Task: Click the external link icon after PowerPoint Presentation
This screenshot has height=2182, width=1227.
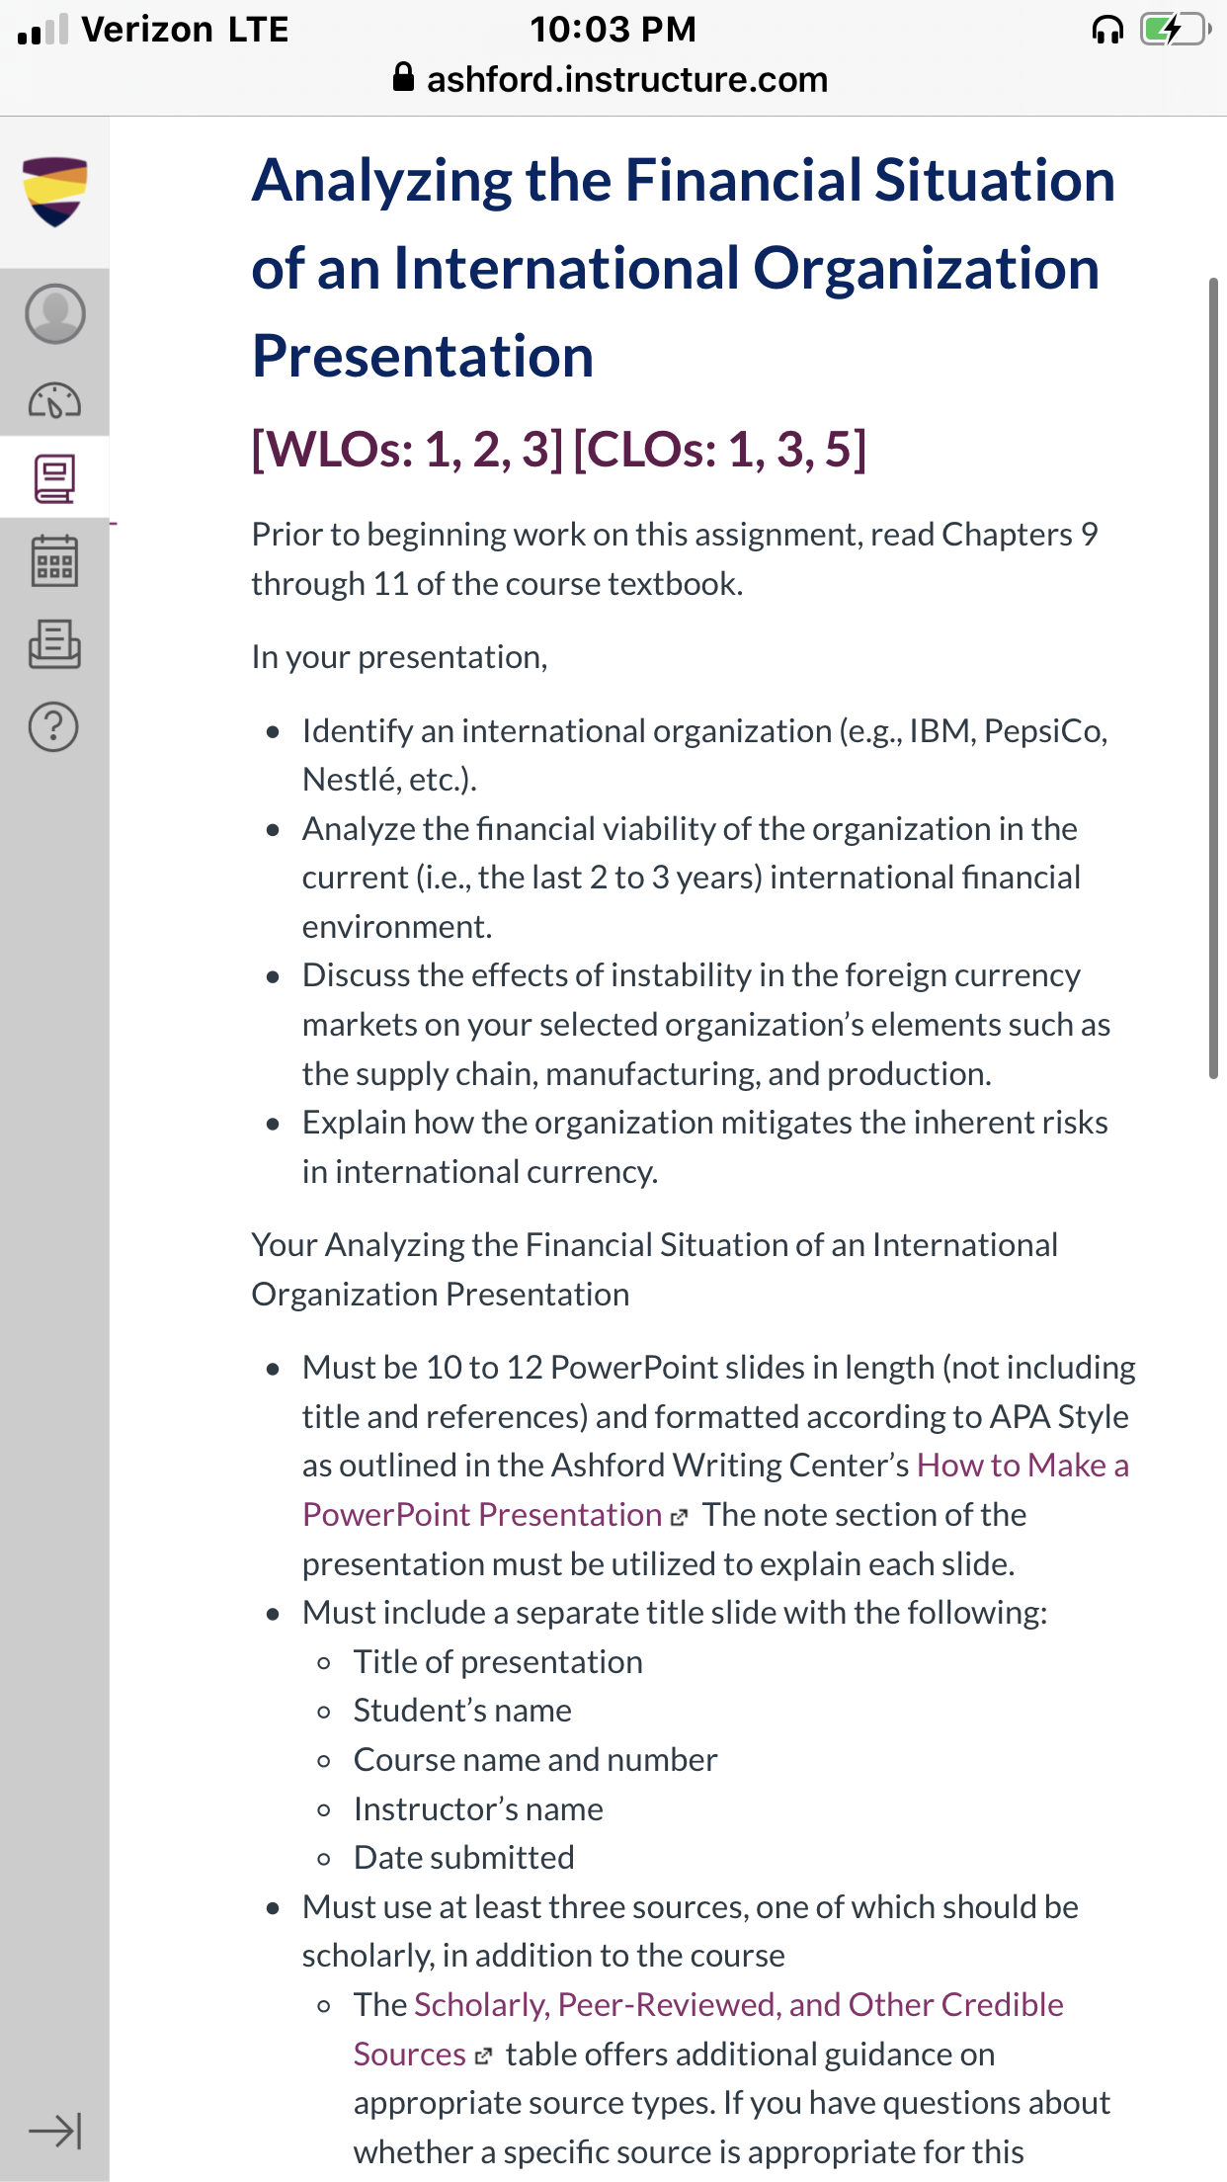Action: [679, 1517]
